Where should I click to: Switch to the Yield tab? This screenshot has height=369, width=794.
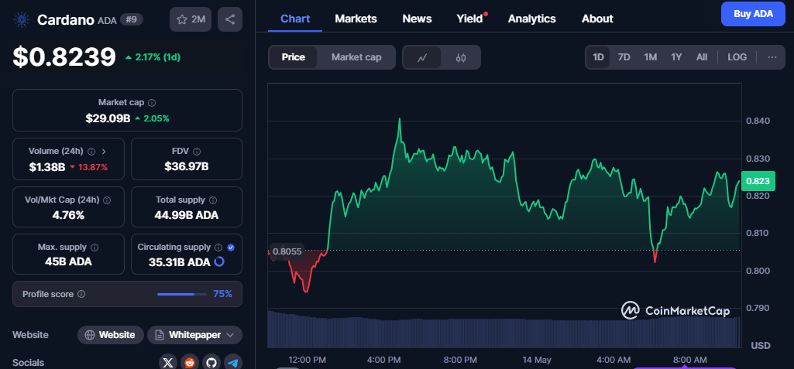point(470,19)
